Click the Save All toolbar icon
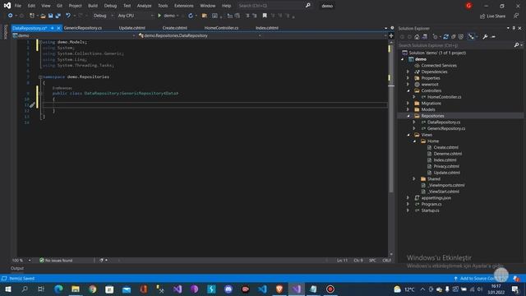The height and width of the screenshot is (296, 526). pos(58,16)
